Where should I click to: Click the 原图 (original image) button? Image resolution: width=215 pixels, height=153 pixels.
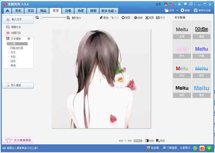click(x=126, y=18)
